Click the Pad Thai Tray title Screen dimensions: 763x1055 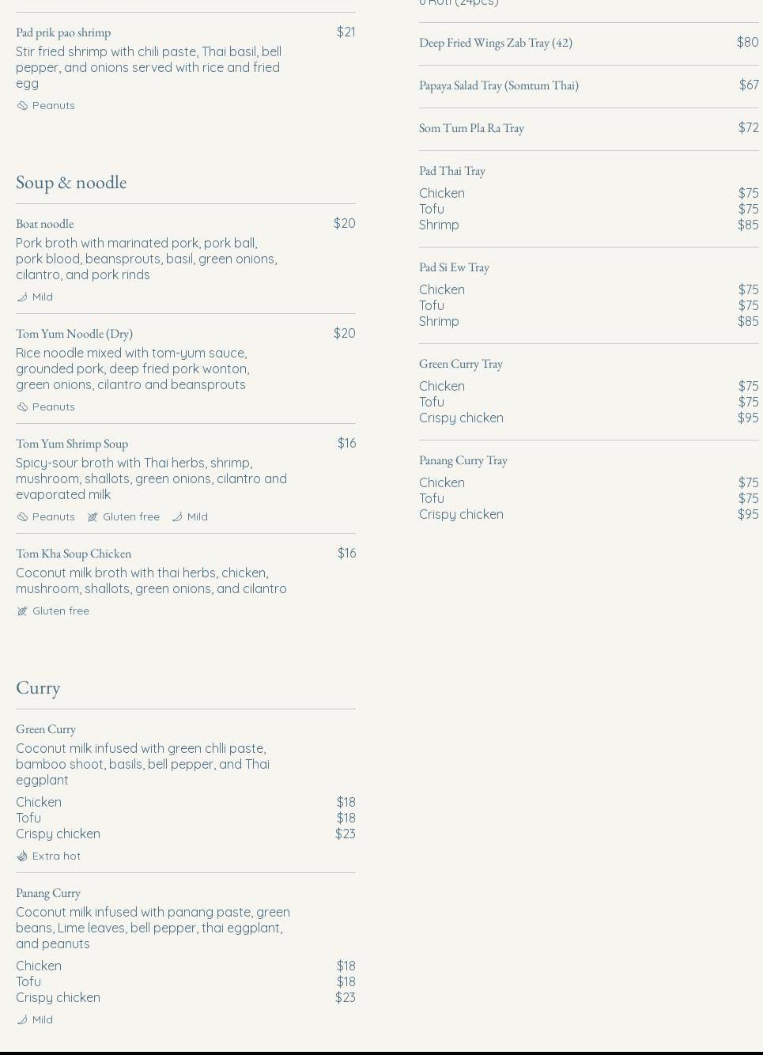tap(452, 171)
